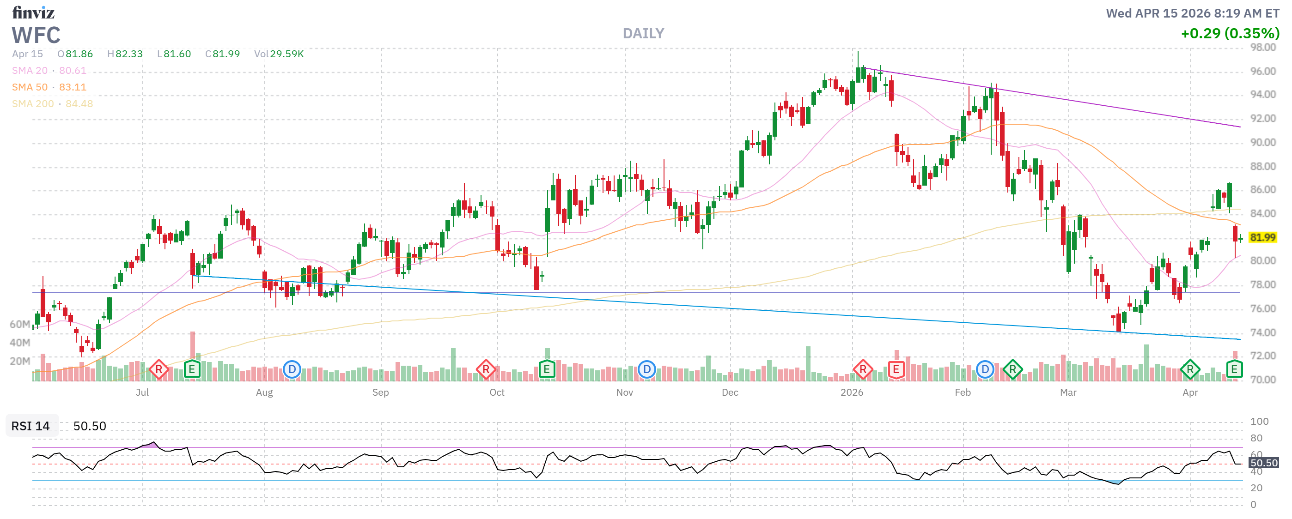Click the red R marker at 2026
The width and height of the screenshot is (1292, 519).
click(863, 370)
